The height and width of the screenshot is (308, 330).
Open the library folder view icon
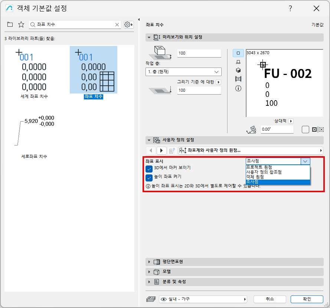coord(10,24)
